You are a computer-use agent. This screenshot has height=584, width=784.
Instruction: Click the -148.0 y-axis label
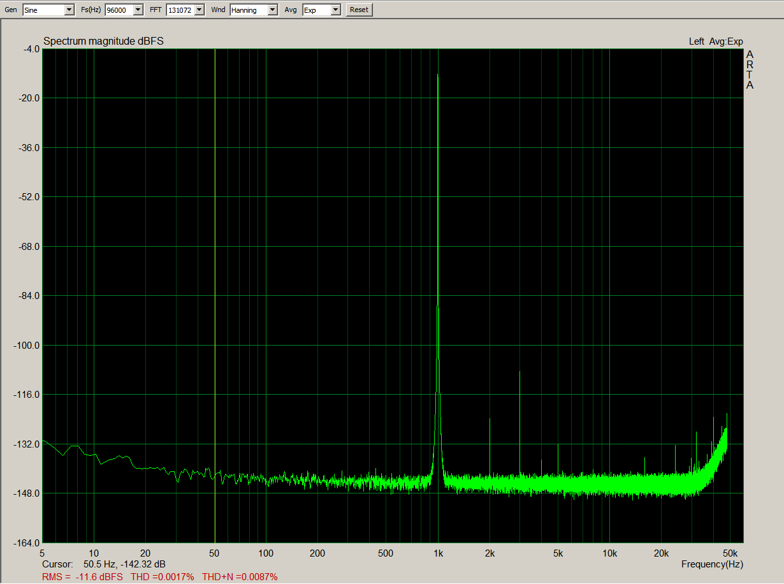27,493
